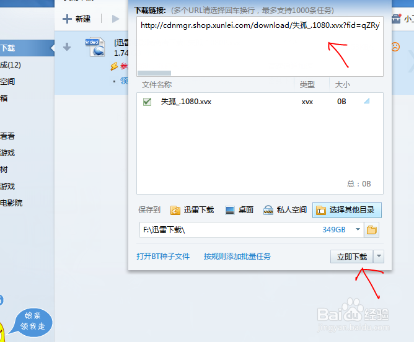This screenshot has height=342, width=414.
Task: Click the 娘亲领我走 speech bubble
Action: click(33, 322)
